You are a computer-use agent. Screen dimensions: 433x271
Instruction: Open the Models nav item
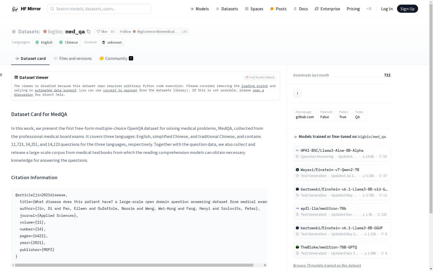tap(199, 9)
